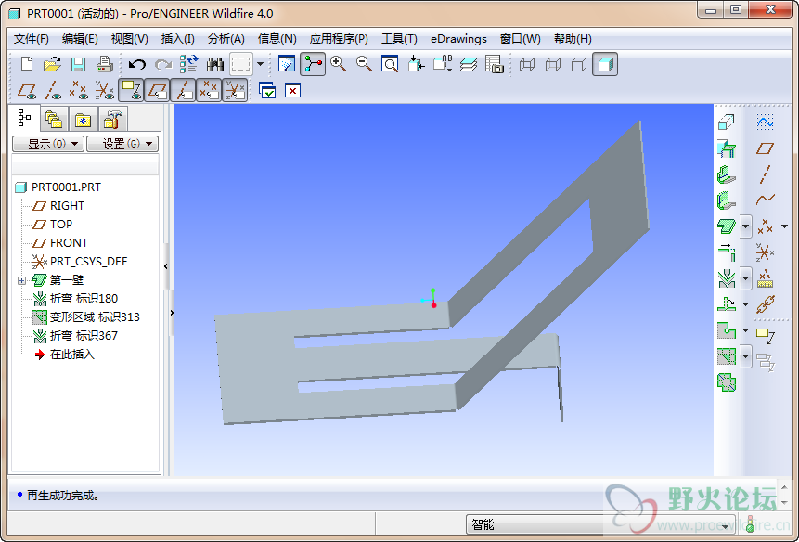Print using the printer icon
This screenshot has height=542, width=799.
[x=104, y=65]
